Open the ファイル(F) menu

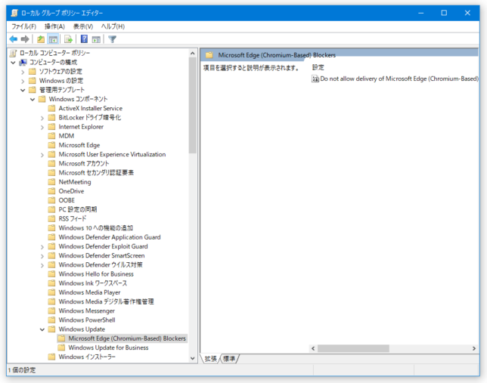pyautogui.click(x=24, y=26)
